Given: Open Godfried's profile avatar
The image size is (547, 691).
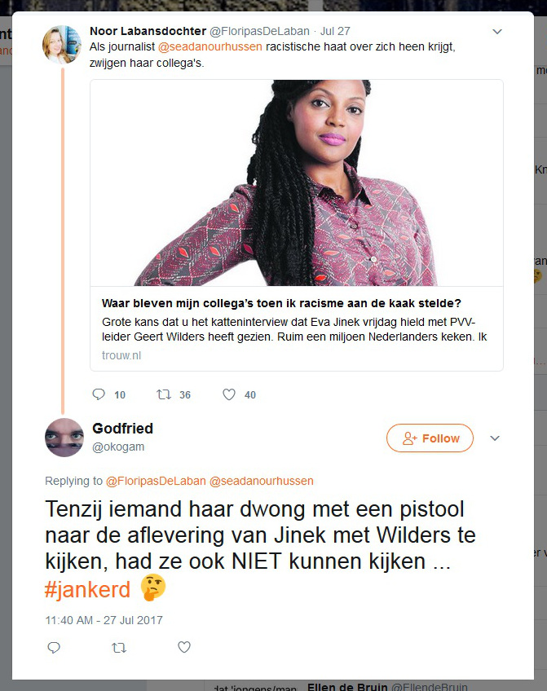Looking at the screenshot, I should pos(64,437).
